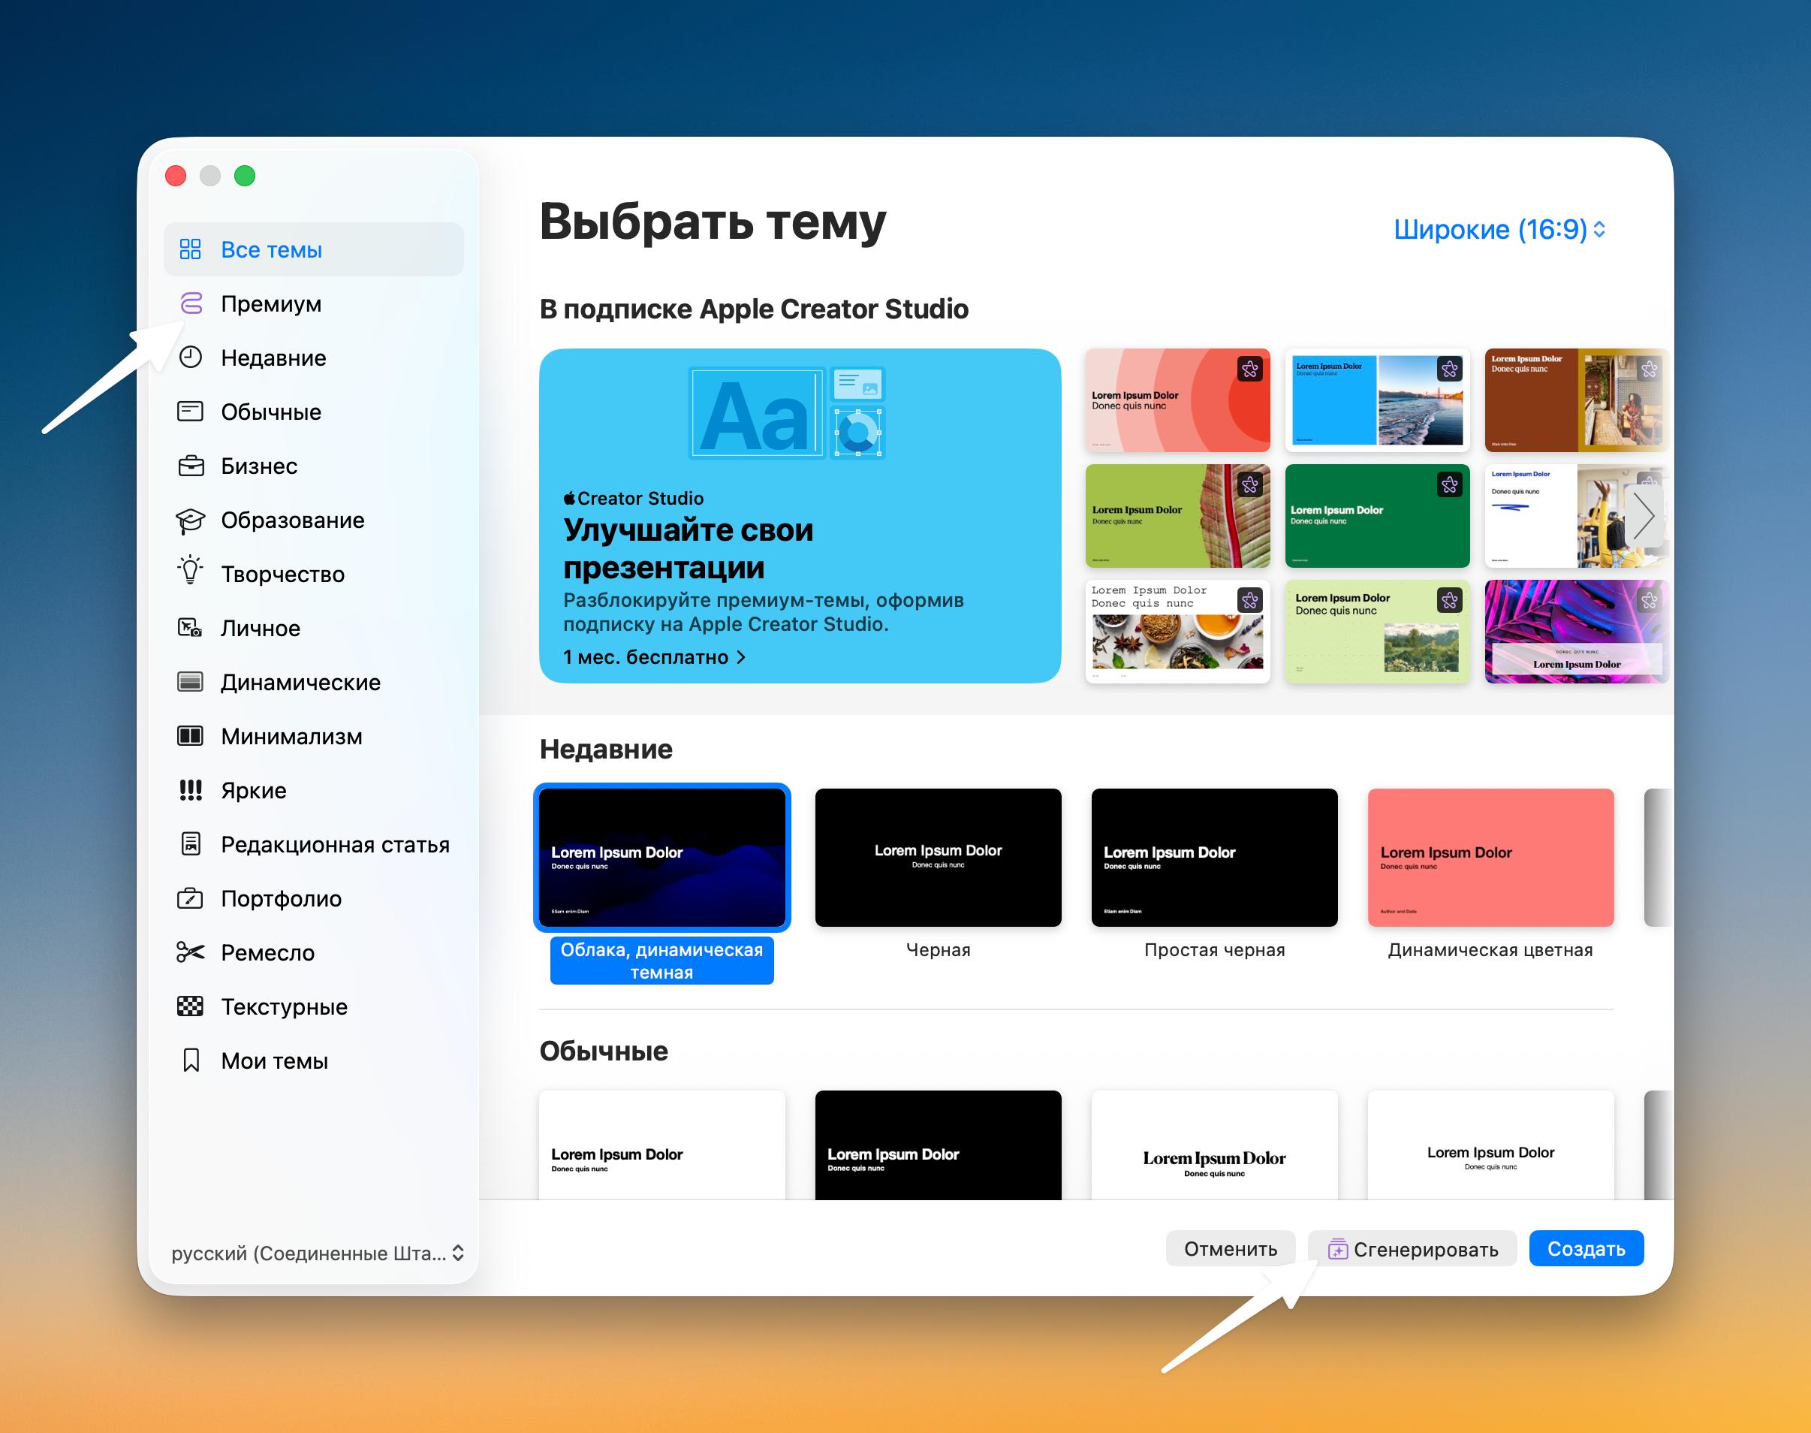Choose the black theme under Обычные
The image size is (1811, 1433).
pyautogui.click(x=938, y=1145)
